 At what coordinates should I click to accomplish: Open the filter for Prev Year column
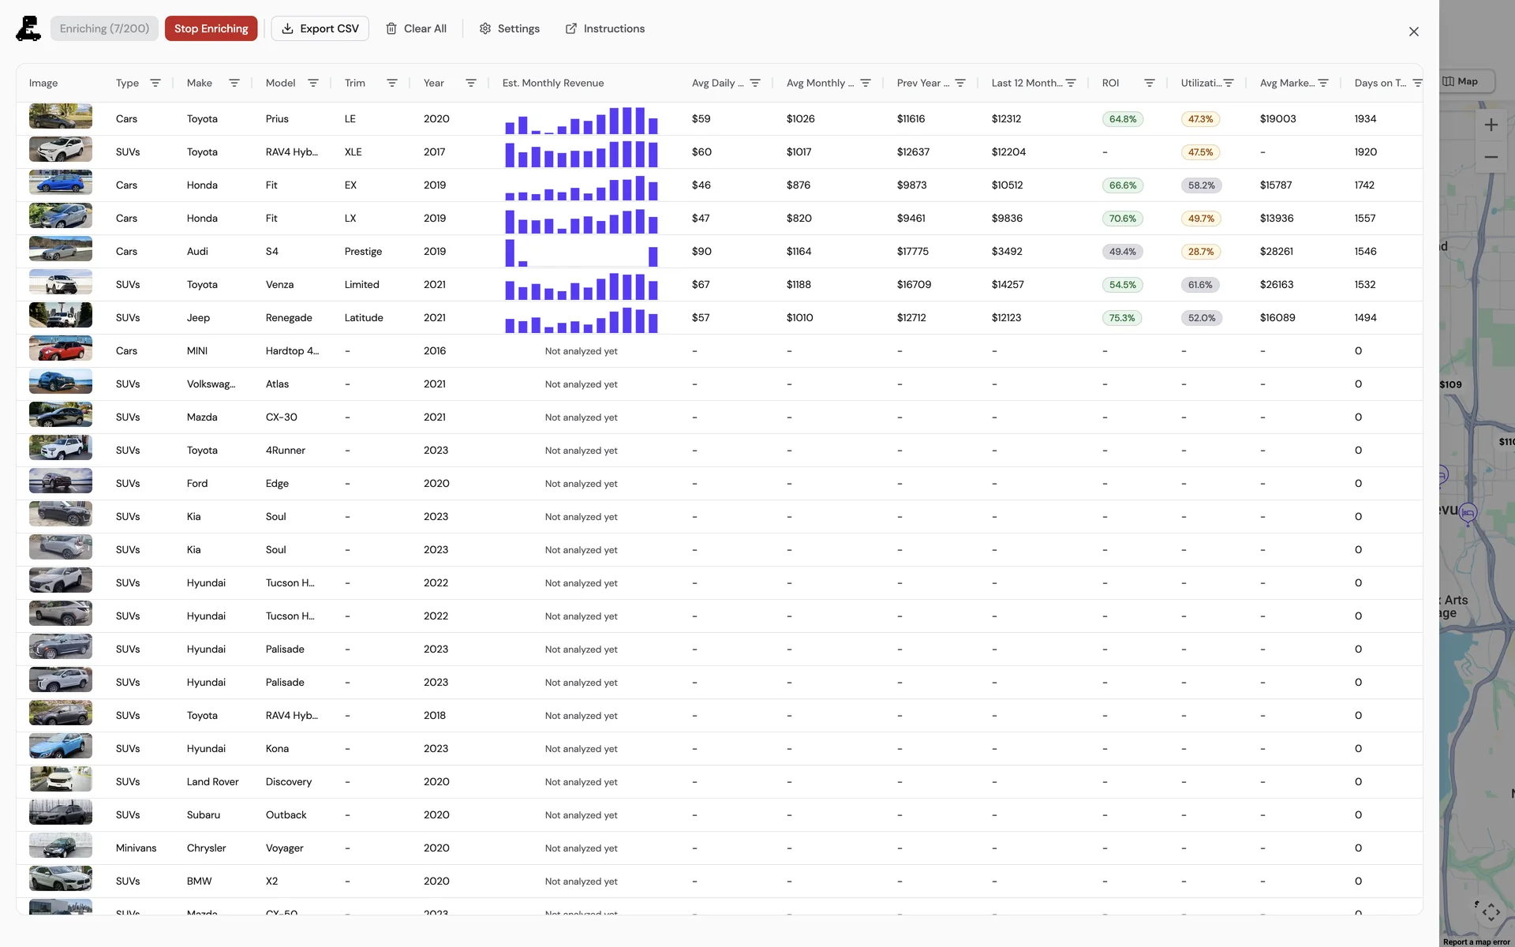(960, 83)
